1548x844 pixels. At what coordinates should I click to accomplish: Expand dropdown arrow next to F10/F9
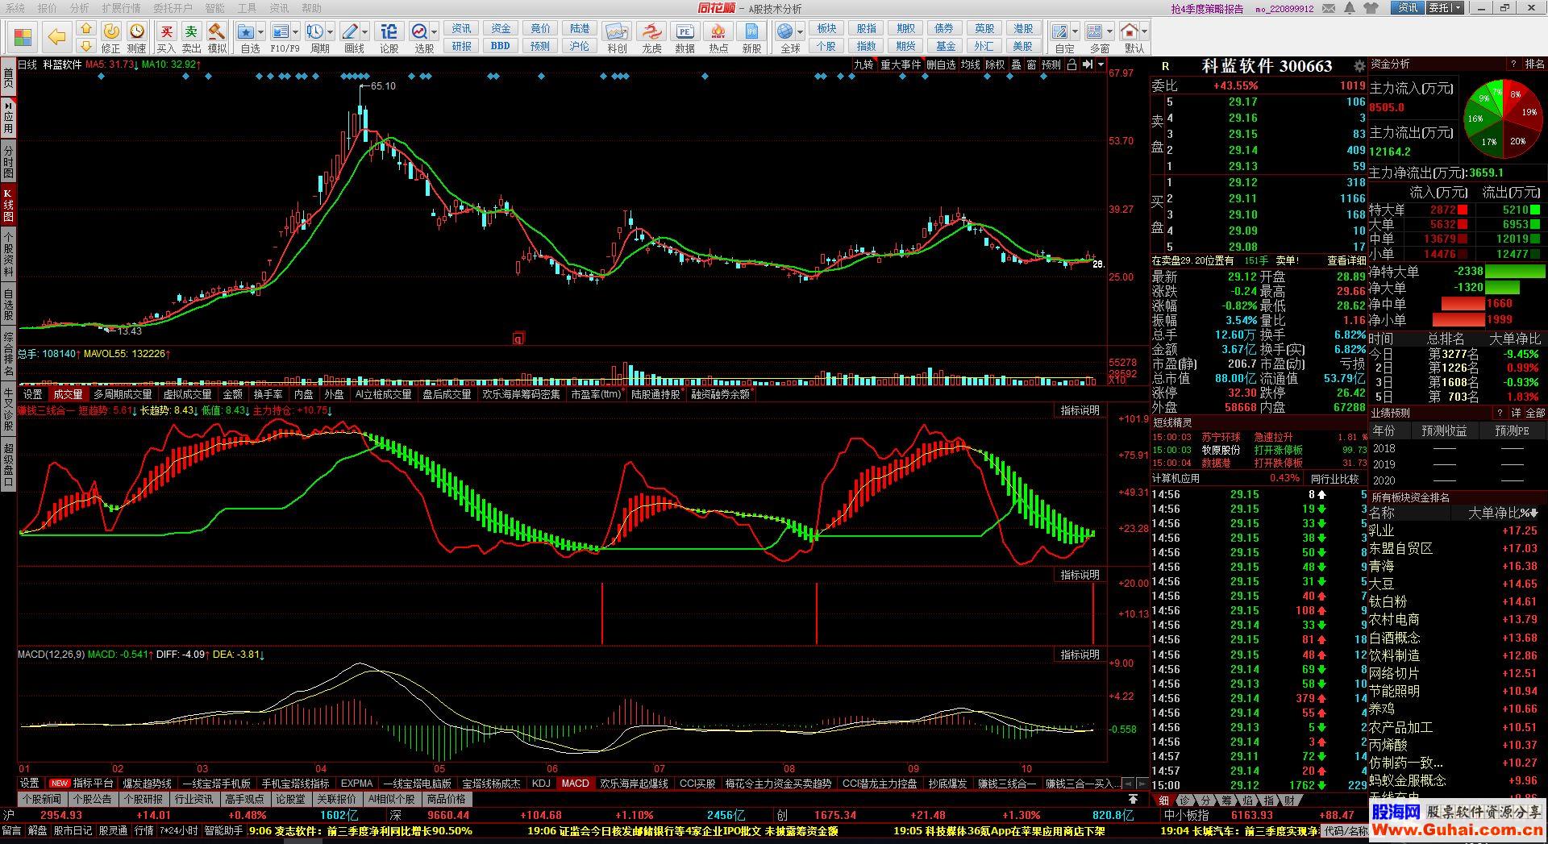[x=295, y=32]
